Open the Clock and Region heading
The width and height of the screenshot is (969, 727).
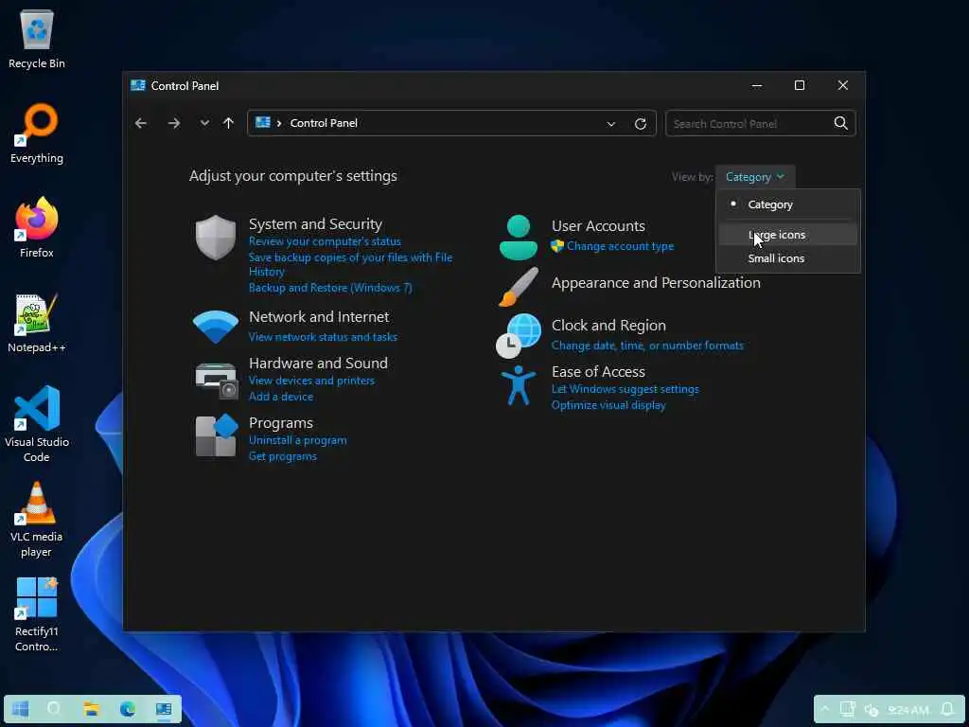[x=608, y=326]
